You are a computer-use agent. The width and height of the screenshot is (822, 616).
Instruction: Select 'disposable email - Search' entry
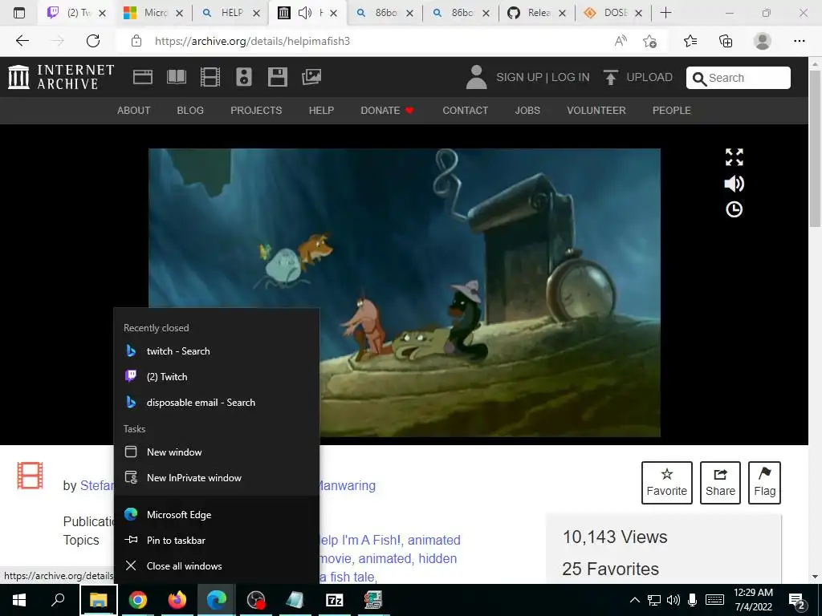[217, 403]
